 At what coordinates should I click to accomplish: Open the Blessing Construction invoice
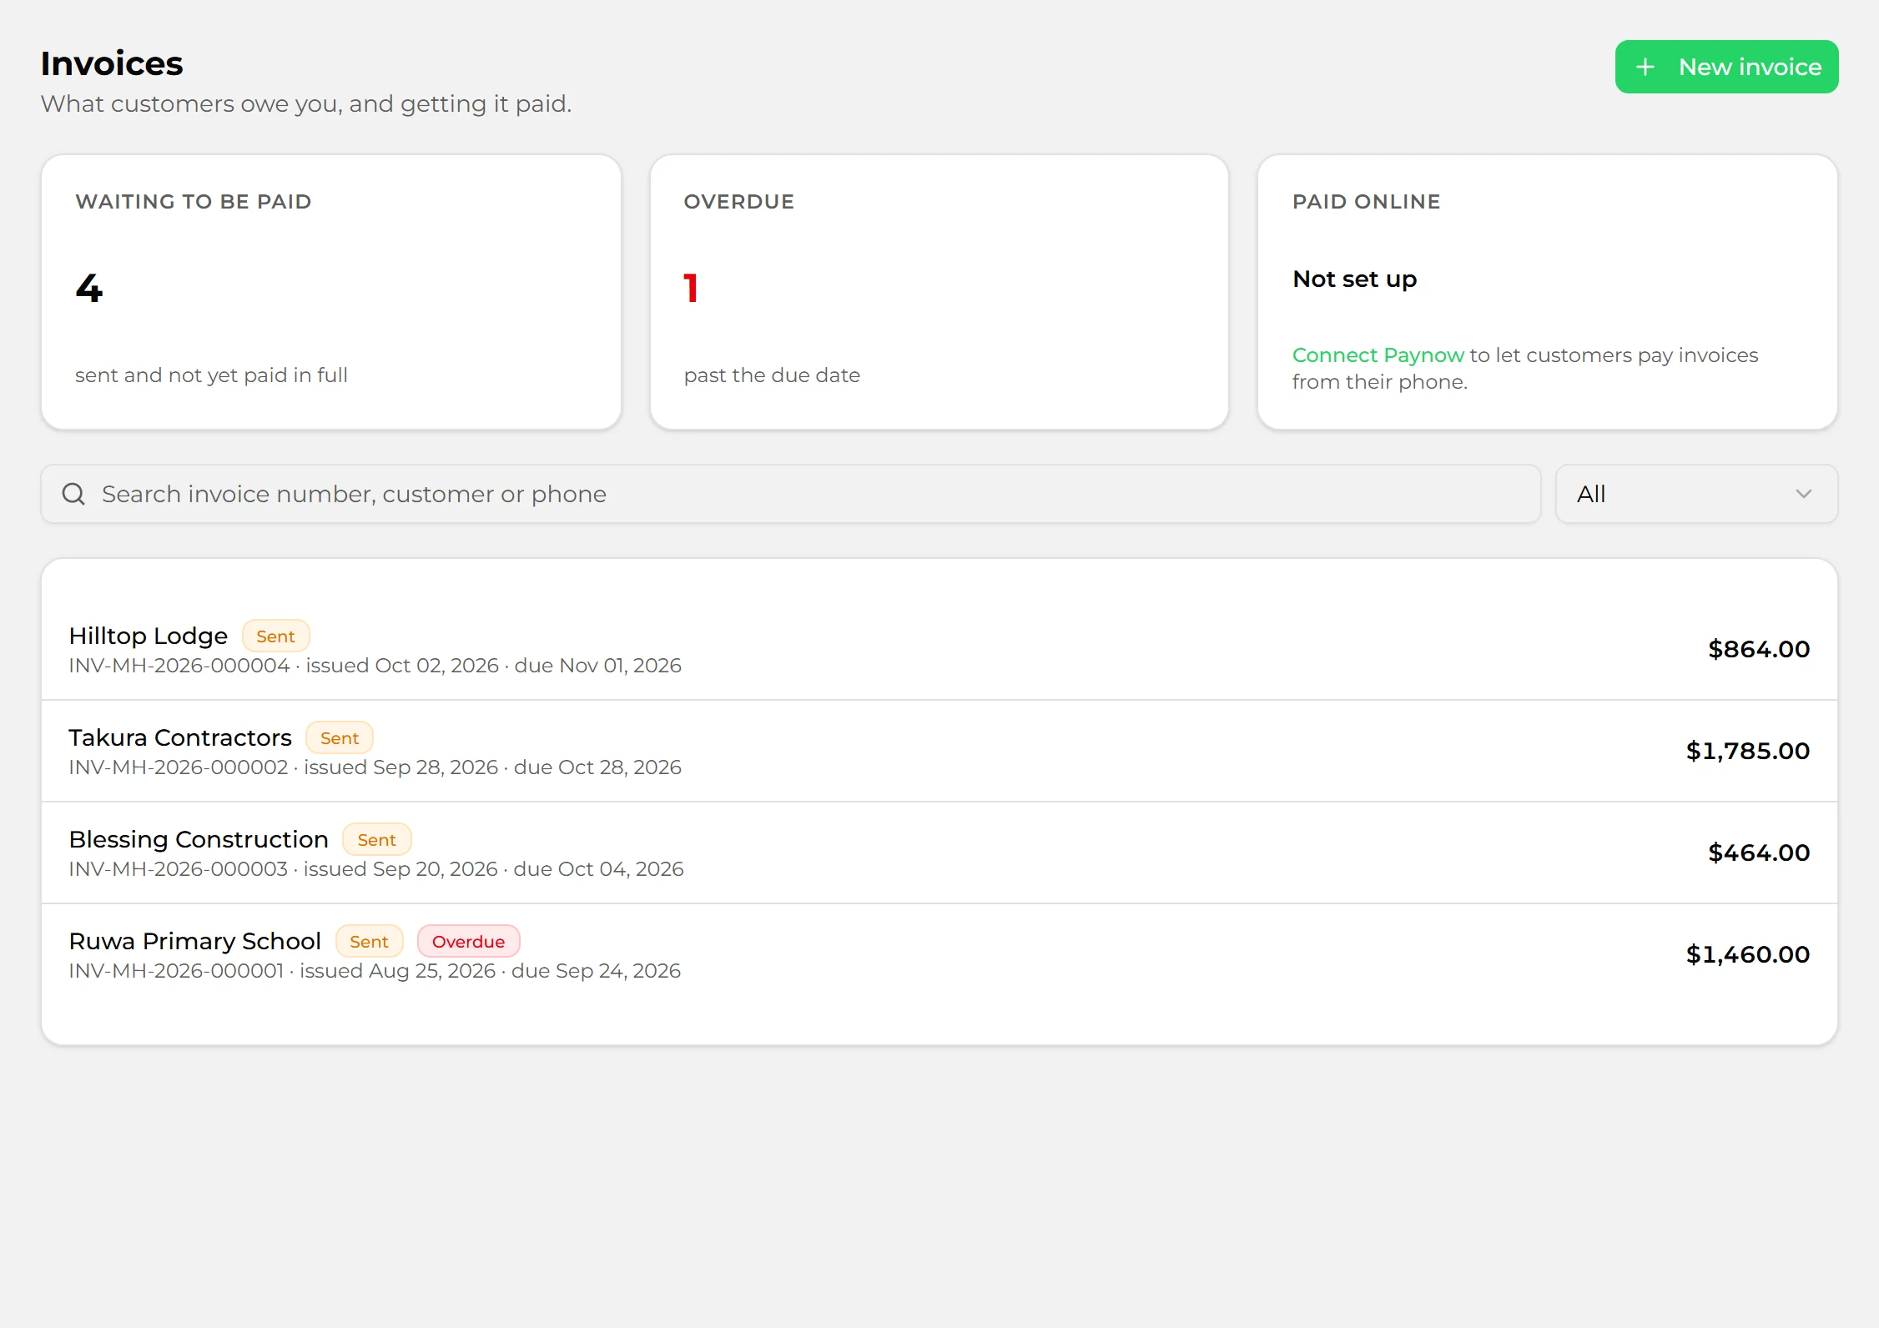(939, 853)
